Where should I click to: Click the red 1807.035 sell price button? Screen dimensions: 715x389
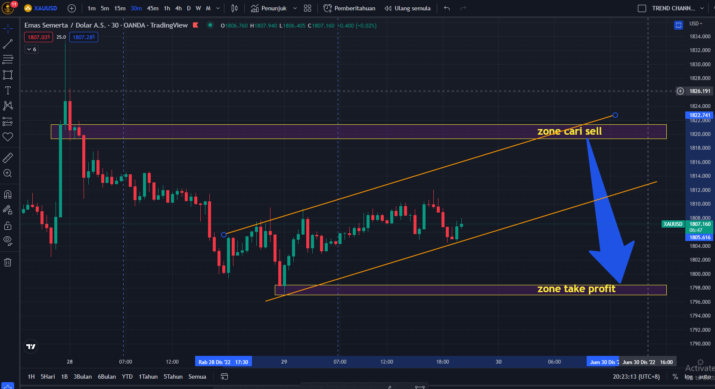point(39,37)
